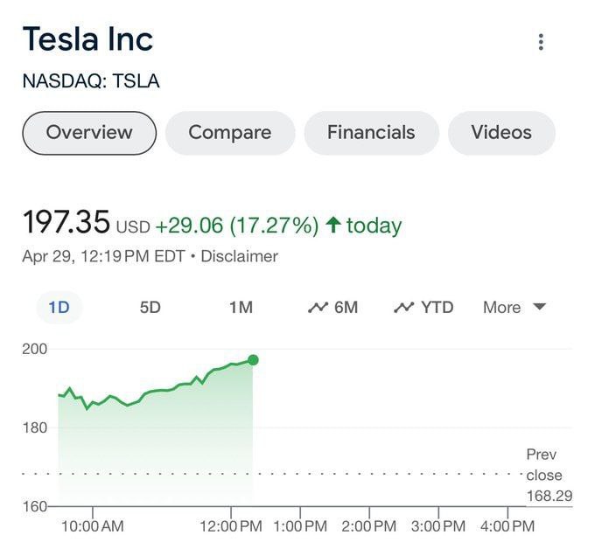The image size is (595, 542).
Task: Select the 1D time range
Action: click(x=59, y=308)
